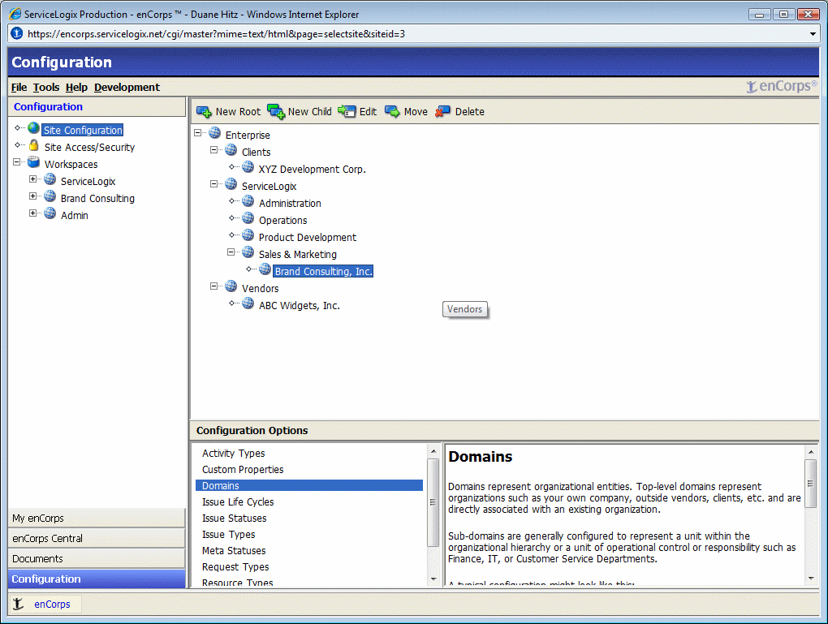Click the XYZ Development Corp. globe icon
The image size is (828, 624).
(248, 167)
